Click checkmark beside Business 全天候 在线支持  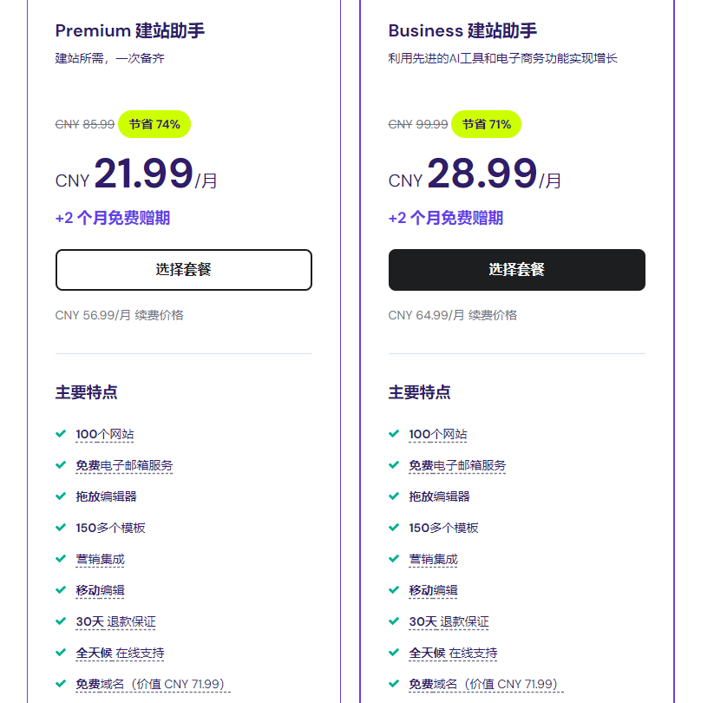point(394,652)
